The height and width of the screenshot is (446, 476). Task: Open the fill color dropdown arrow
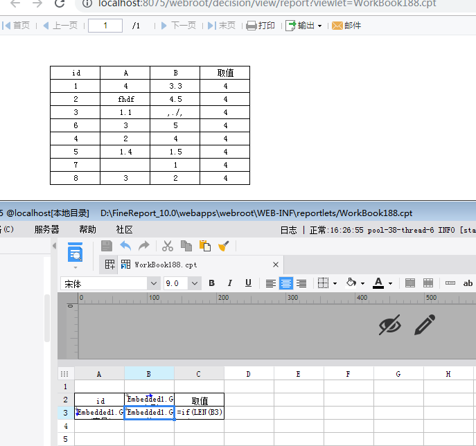362,284
